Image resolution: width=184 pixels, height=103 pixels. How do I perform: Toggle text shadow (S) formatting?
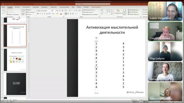45,14
